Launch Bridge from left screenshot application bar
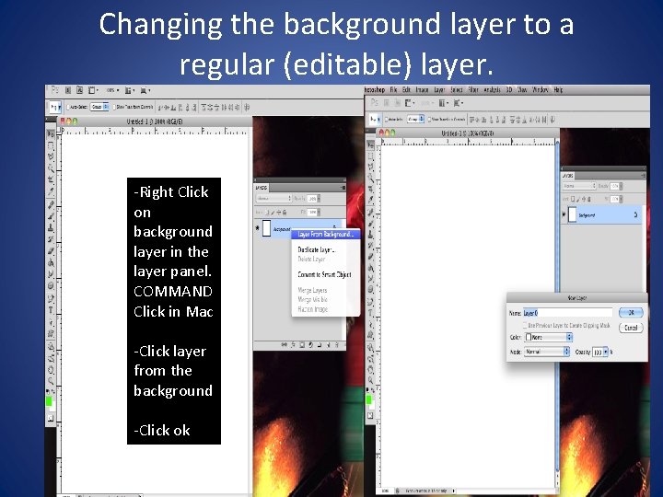 67,90
